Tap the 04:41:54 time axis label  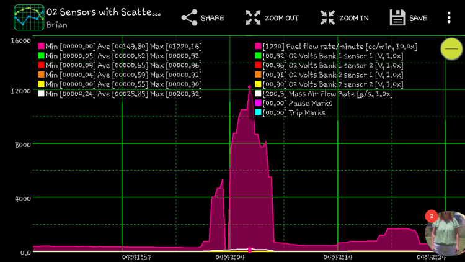click(x=137, y=257)
